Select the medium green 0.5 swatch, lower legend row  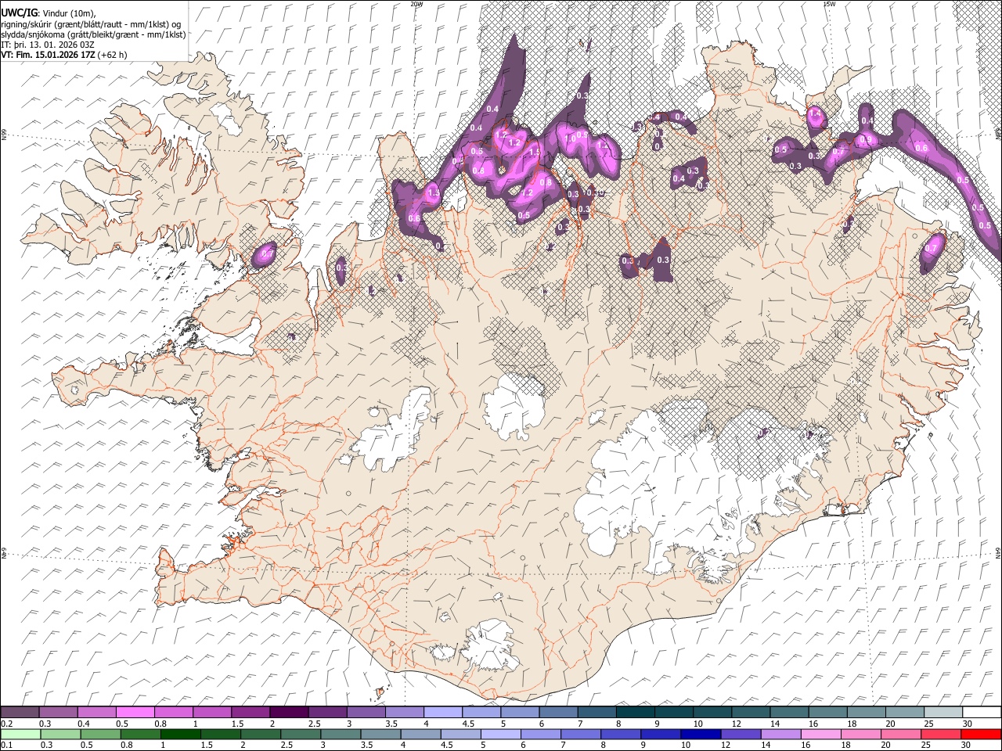click(101, 734)
